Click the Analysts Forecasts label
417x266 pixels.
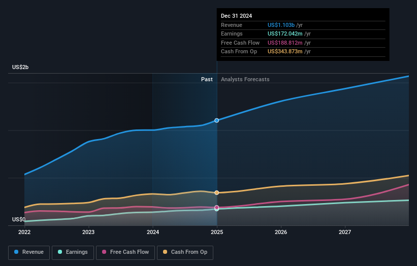point(245,80)
